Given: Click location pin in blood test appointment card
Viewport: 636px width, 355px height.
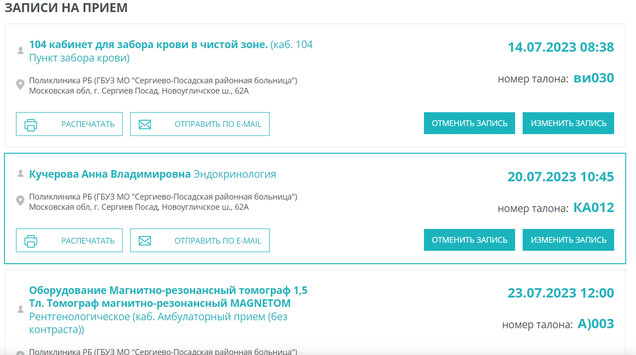Looking at the screenshot, I should [20, 85].
